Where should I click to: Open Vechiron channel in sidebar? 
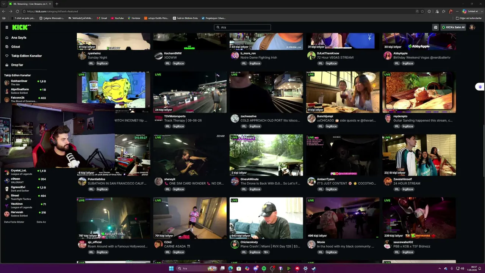click(x=25, y=206)
